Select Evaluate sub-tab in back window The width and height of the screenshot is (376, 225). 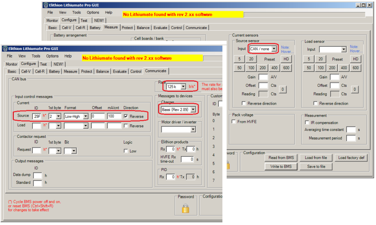(x=161, y=28)
